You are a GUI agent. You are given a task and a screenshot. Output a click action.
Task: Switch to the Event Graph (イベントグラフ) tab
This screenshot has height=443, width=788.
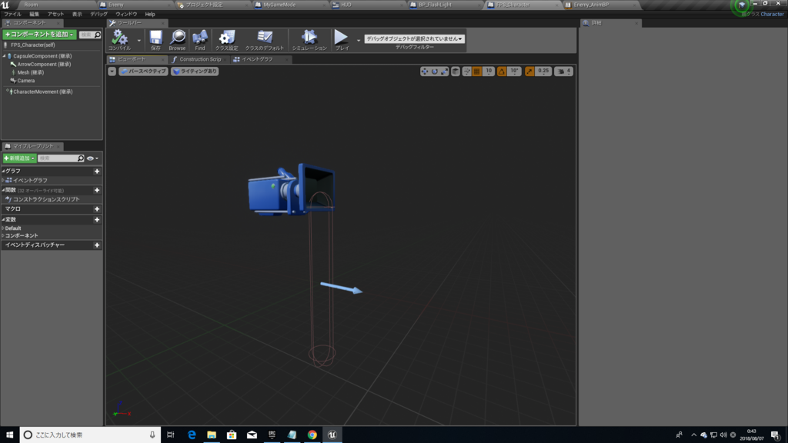click(x=257, y=59)
